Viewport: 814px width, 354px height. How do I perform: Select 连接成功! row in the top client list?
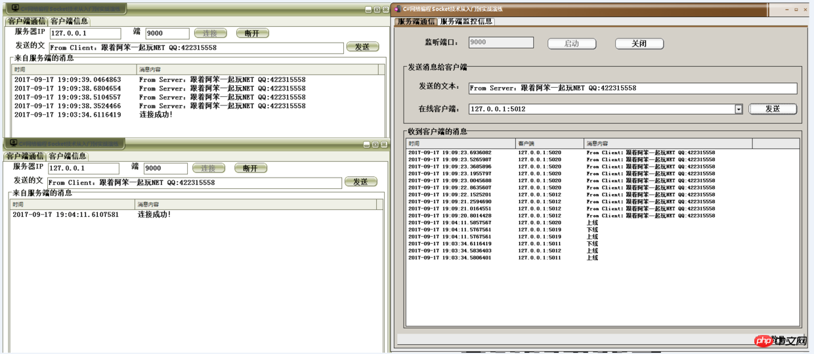click(196, 115)
